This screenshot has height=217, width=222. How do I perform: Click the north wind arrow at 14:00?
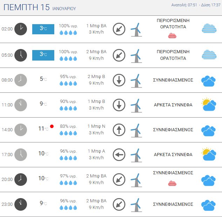119,130
